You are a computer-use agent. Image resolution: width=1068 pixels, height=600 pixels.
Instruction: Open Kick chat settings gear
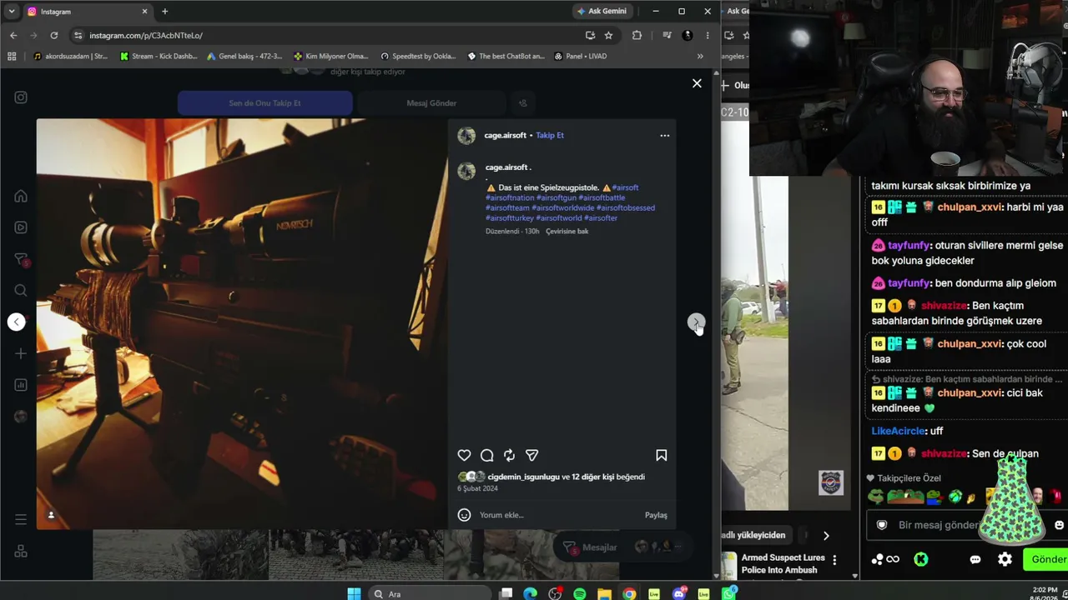(x=1005, y=559)
